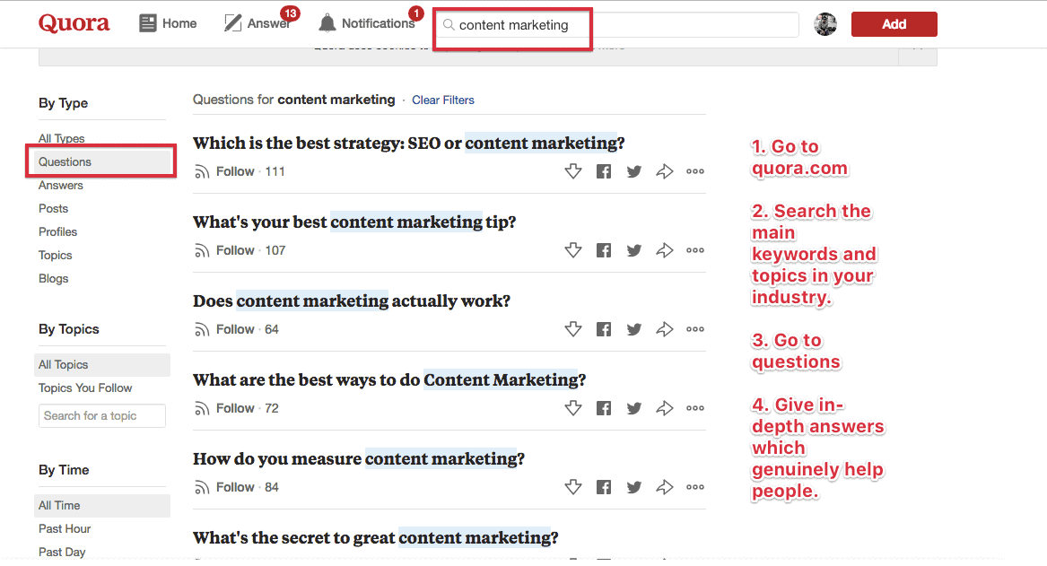Share the 'How do you measure' question on Facebook

[604, 487]
